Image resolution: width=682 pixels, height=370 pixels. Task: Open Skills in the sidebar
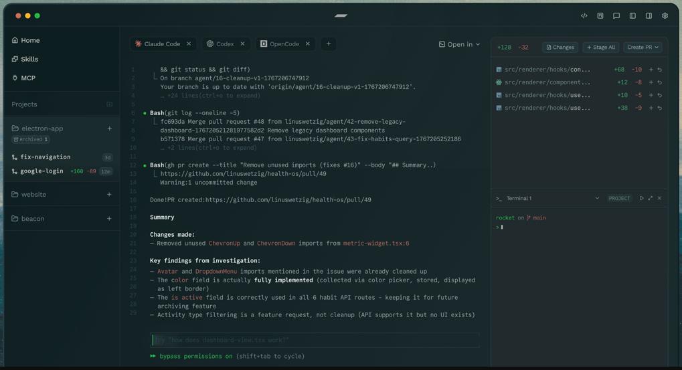click(x=25, y=59)
